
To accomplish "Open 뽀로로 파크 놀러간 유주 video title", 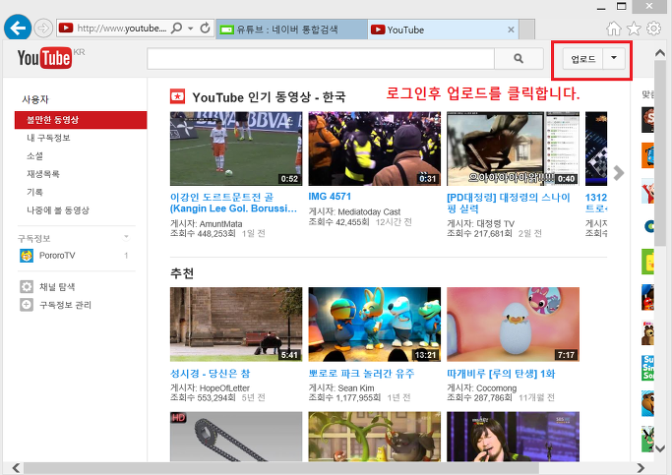I will pyautogui.click(x=361, y=374).
